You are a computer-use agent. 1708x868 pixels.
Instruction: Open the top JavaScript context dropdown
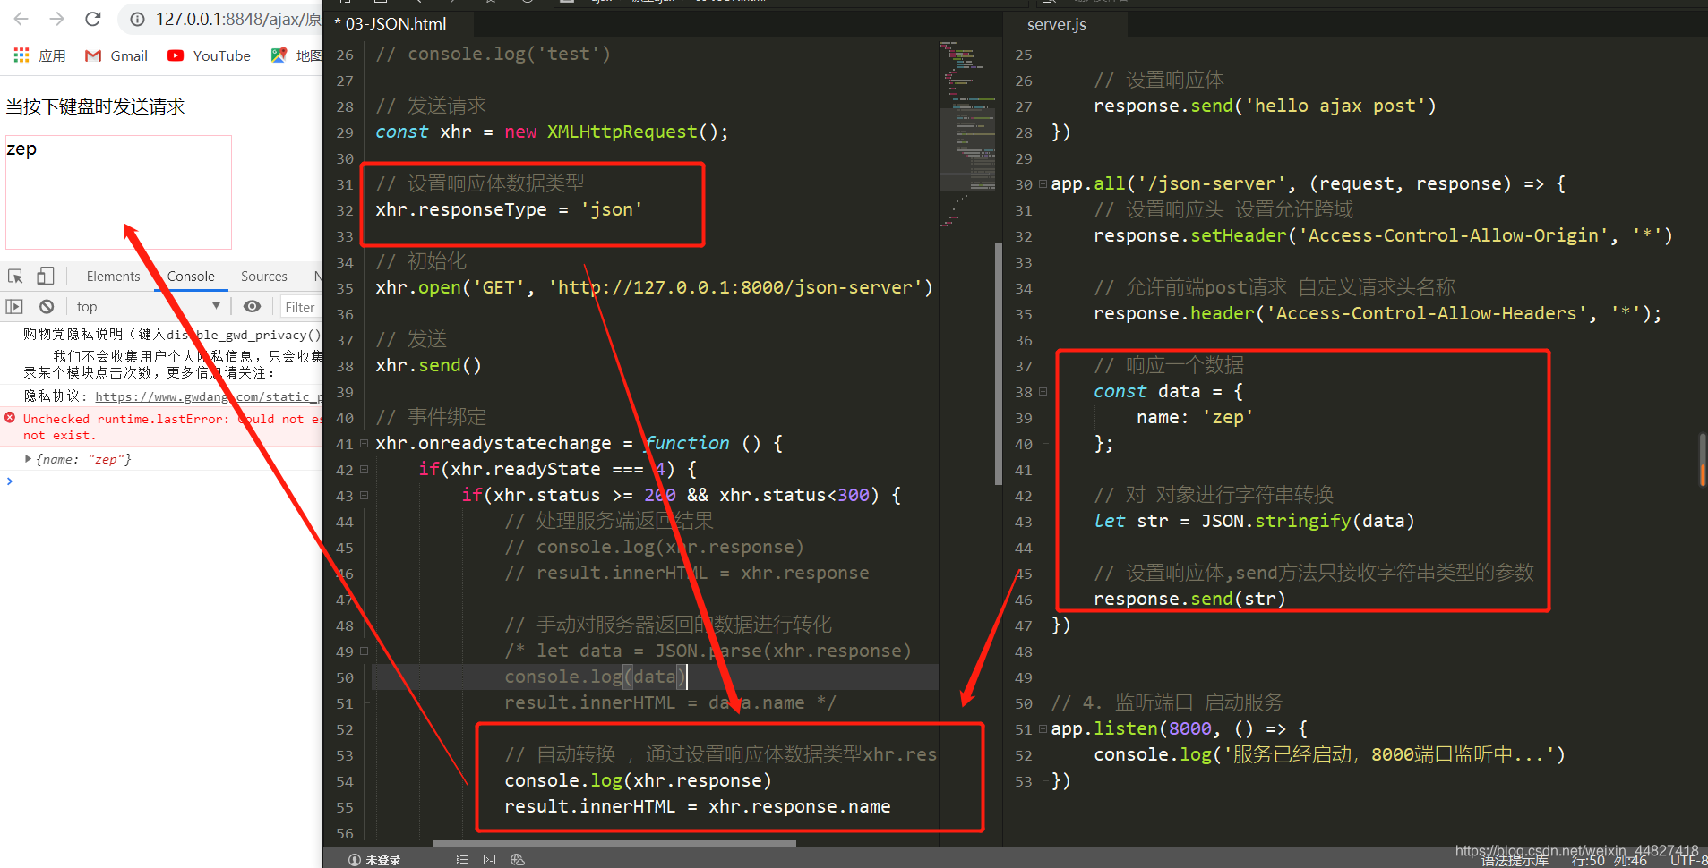(x=148, y=306)
